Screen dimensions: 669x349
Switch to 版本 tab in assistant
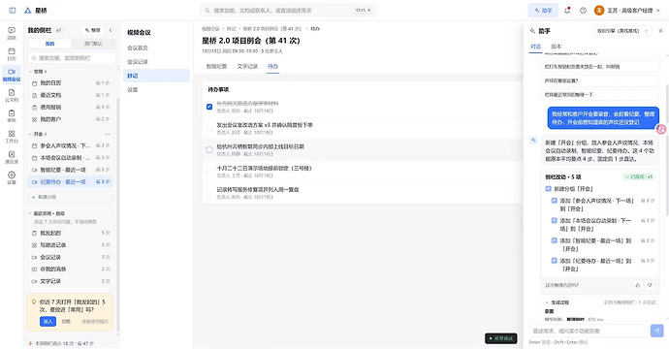click(x=557, y=47)
